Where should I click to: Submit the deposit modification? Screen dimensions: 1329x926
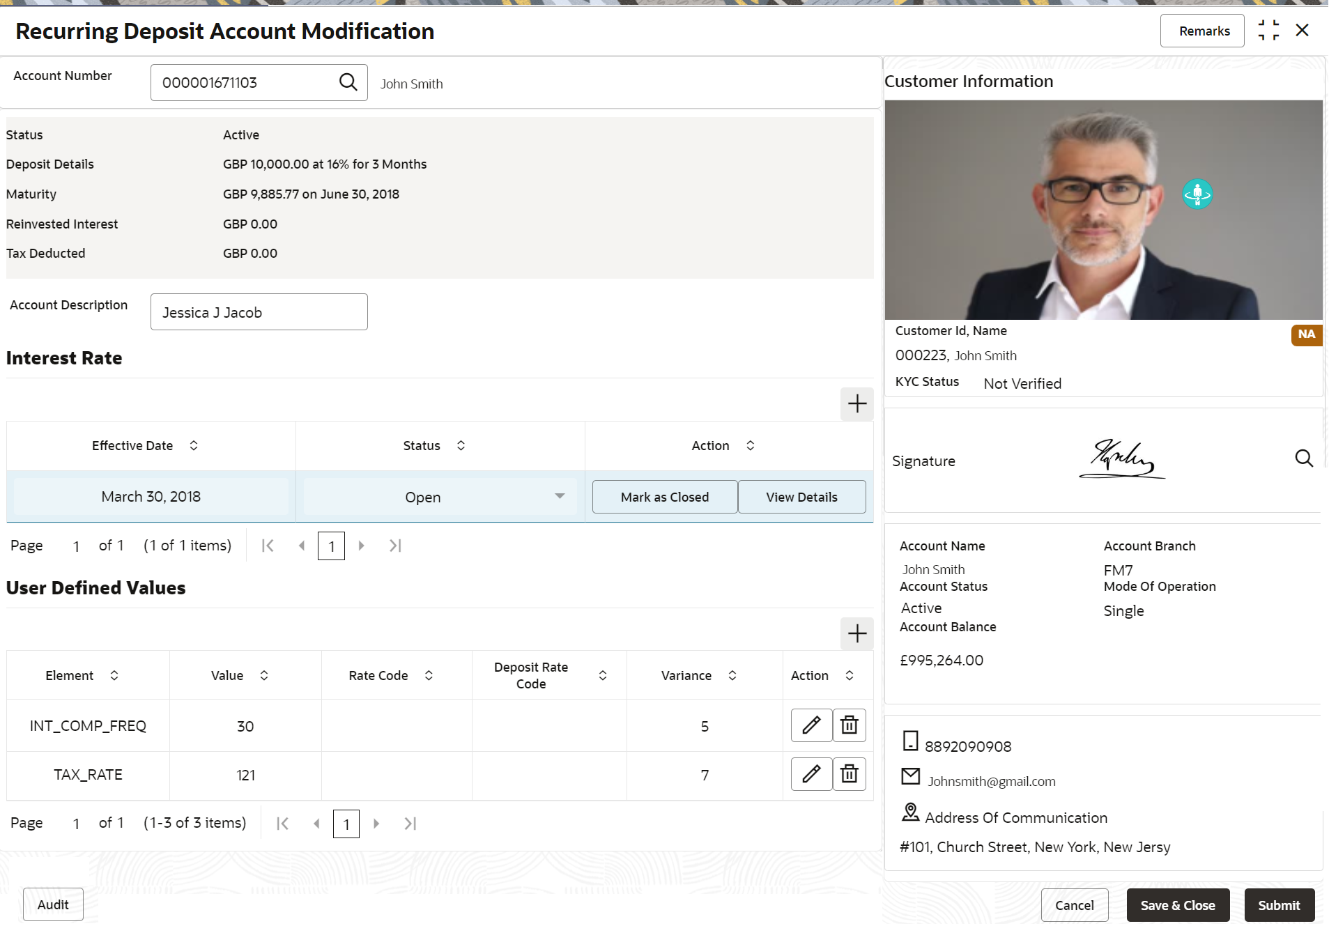click(1279, 905)
